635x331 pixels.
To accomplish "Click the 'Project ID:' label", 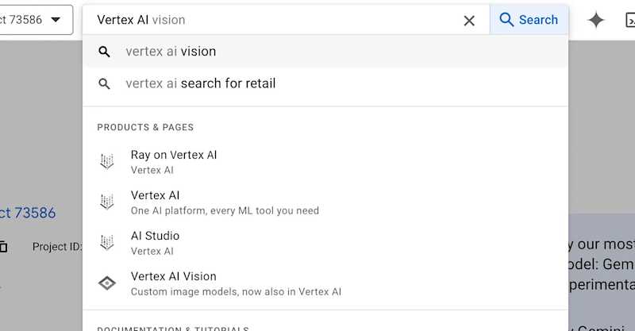I will click(x=57, y=246).
